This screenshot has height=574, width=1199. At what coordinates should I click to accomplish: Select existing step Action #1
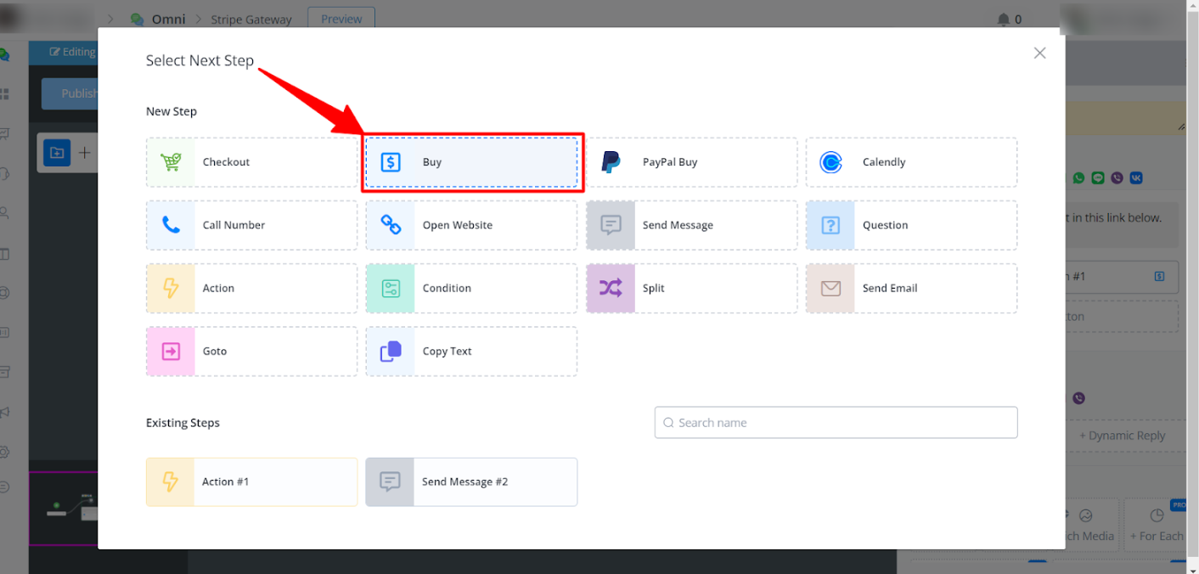click(251, 481)
